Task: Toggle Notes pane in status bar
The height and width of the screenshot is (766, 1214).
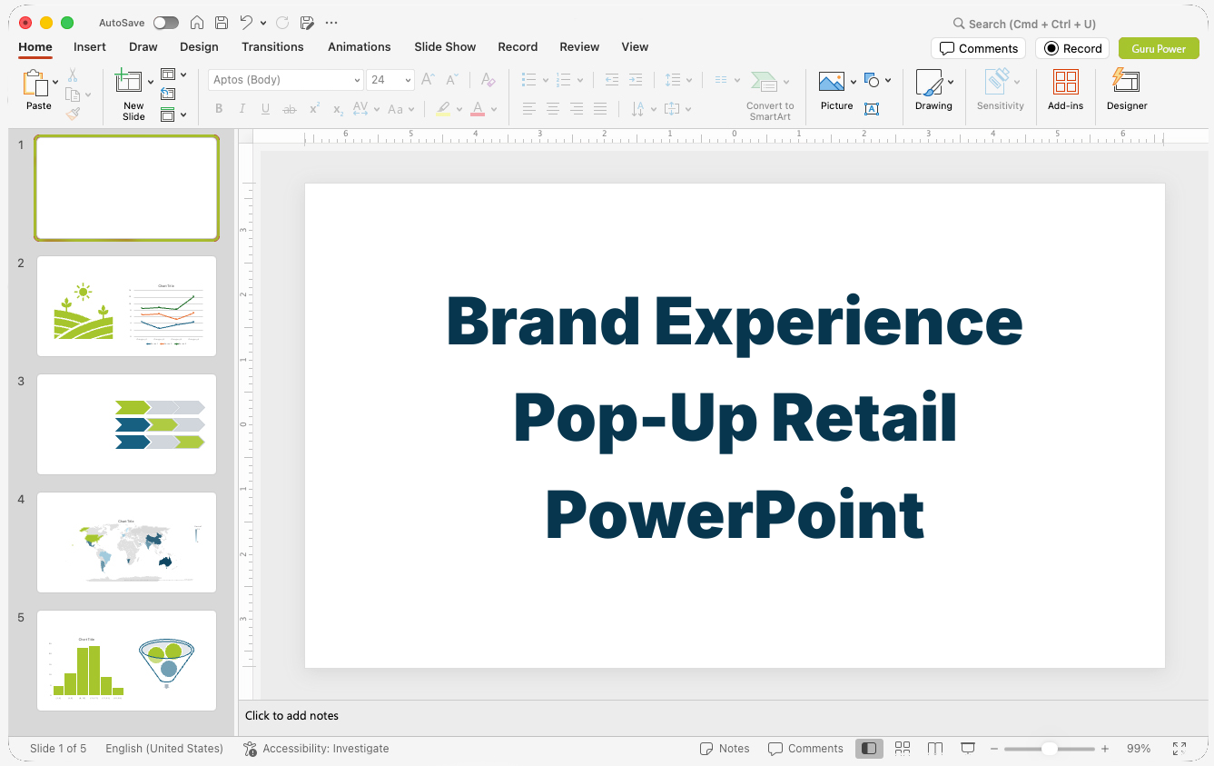Action: click(725, 749)
